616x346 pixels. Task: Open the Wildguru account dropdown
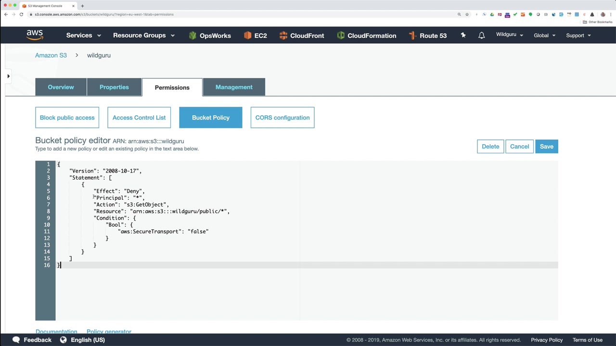tap(510, 35)
